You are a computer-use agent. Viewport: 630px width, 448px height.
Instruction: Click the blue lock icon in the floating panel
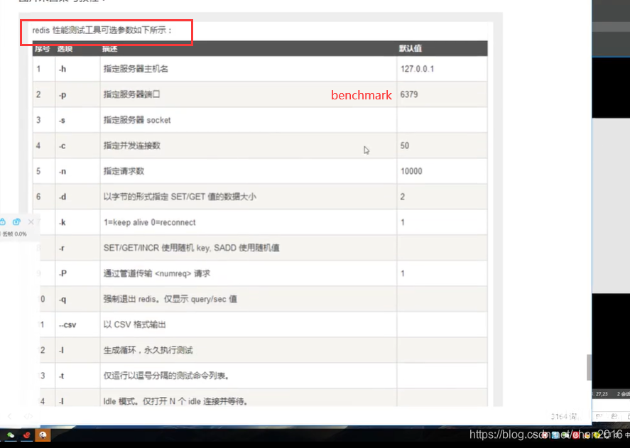coord(2,222)
